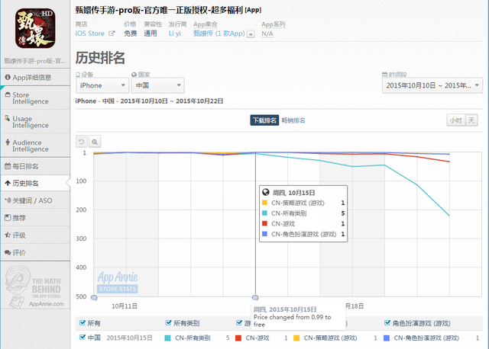
Task: Toggle the 中国 row checkbox
Action: pos(83,338)
